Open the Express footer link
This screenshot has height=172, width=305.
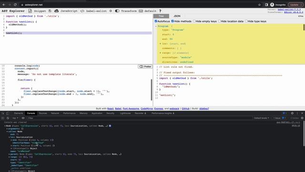pyautogui.click(x=159, y=108)
